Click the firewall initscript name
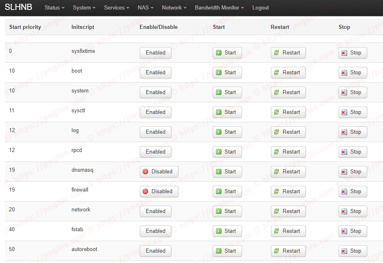This screenshot has width=383, height=263. (x=80, y=190)
